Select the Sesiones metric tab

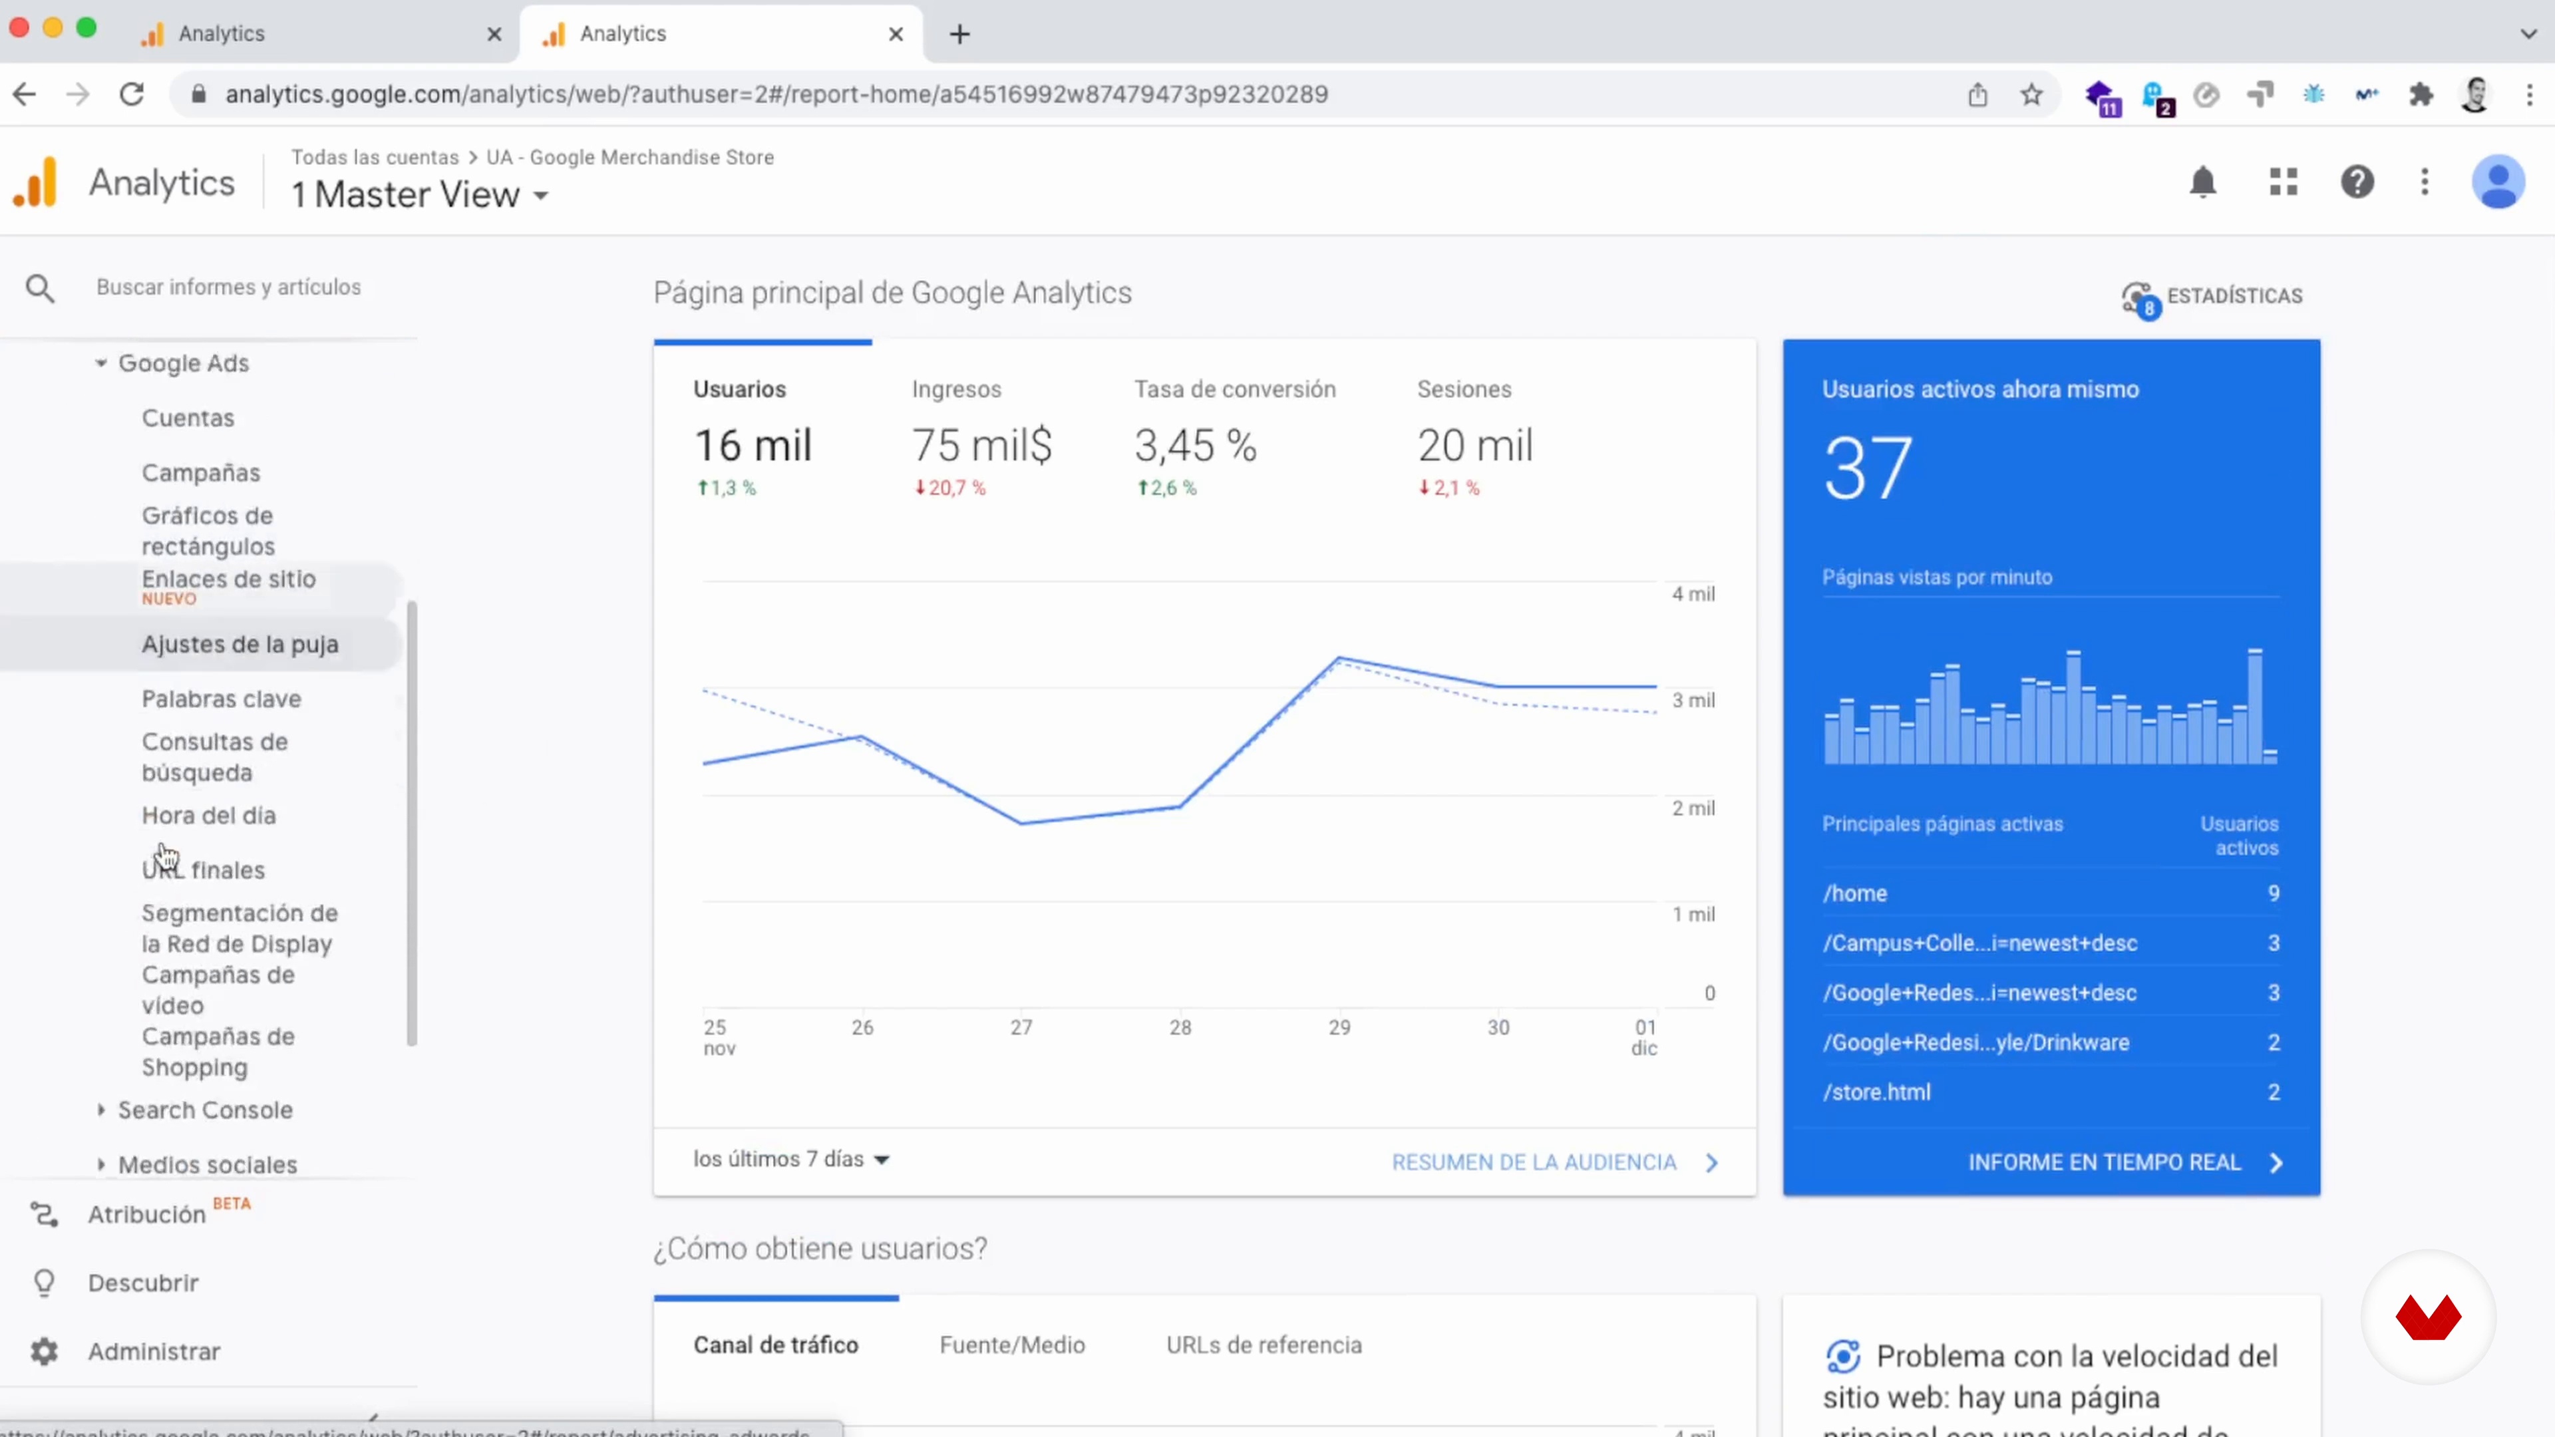[x=1475, y=442]
